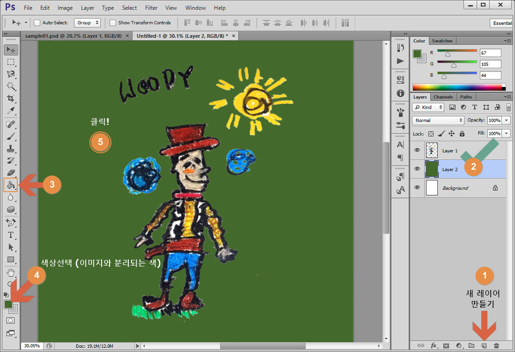Create a new group folder icon
Viewport: 515px width, 352px height.
(471, 346)
